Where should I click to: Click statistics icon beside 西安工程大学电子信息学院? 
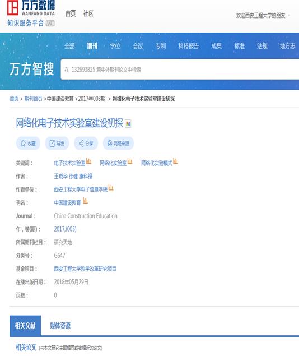pyautogui.click(x=111, y=188)
